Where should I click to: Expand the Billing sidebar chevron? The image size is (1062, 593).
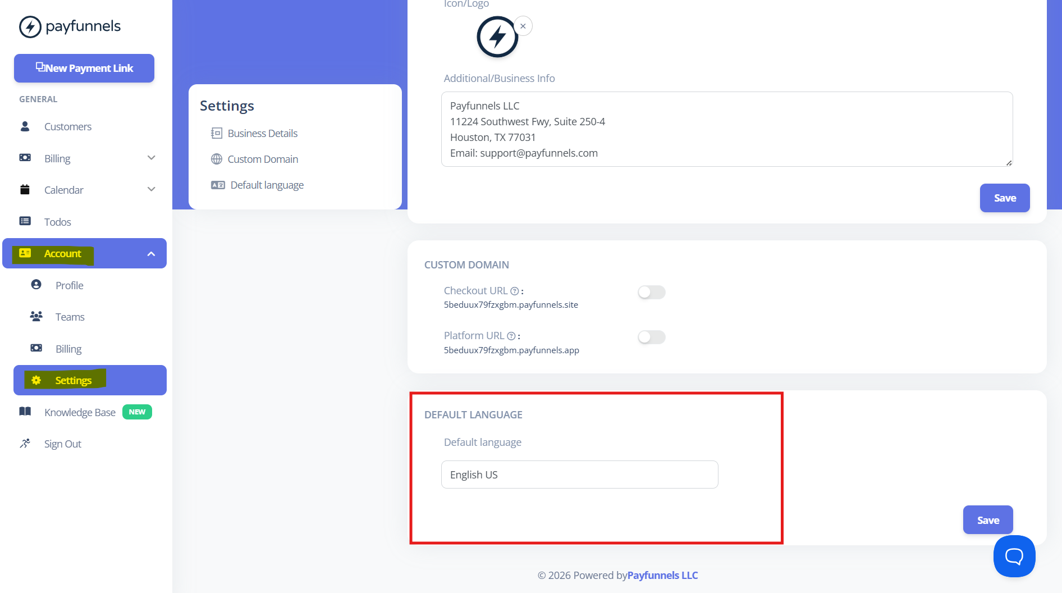pos(151,158)
